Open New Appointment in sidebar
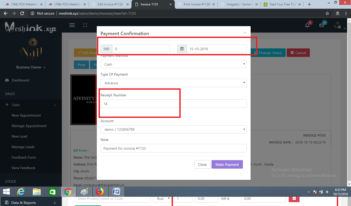Screen dimensions: 351x206 (x=26, y=115)
